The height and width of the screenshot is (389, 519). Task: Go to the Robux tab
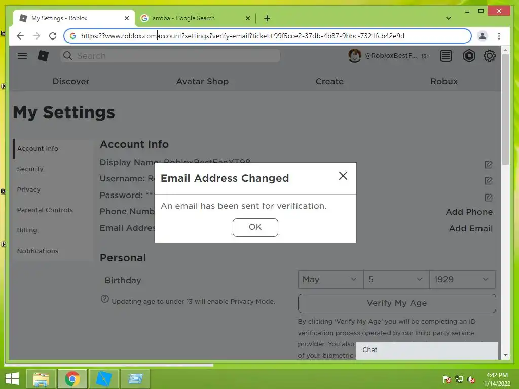tap(444, 81)
